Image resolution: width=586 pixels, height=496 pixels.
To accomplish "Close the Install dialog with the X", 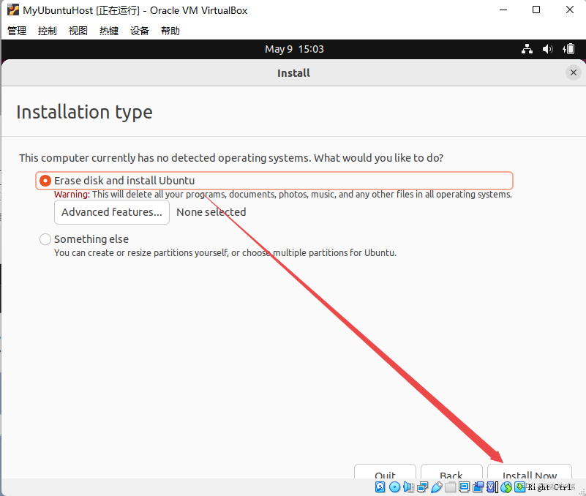I will pyautogui.click(x=574, y=72).
